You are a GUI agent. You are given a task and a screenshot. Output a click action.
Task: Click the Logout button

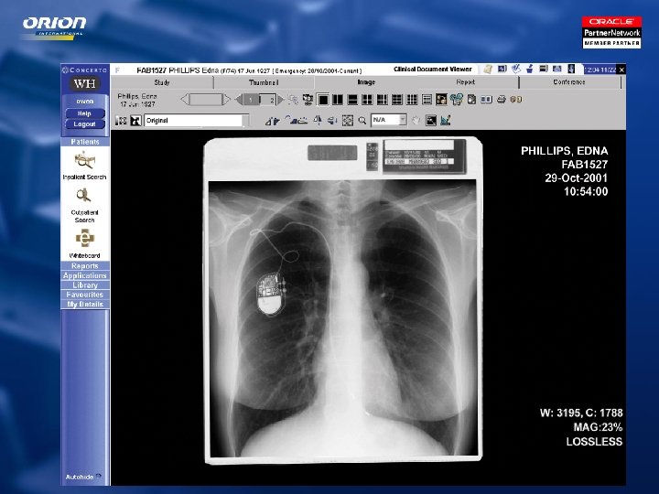[84, 123]
